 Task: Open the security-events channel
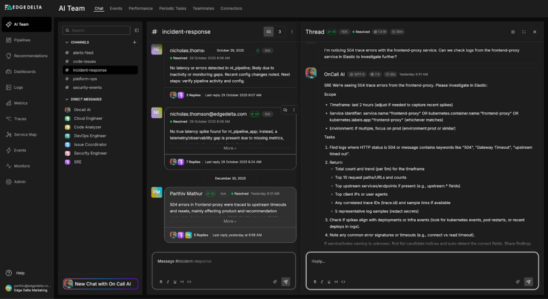tap(87, 87)
